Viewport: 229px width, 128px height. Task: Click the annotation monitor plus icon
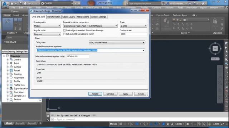[x=195, y=124]
